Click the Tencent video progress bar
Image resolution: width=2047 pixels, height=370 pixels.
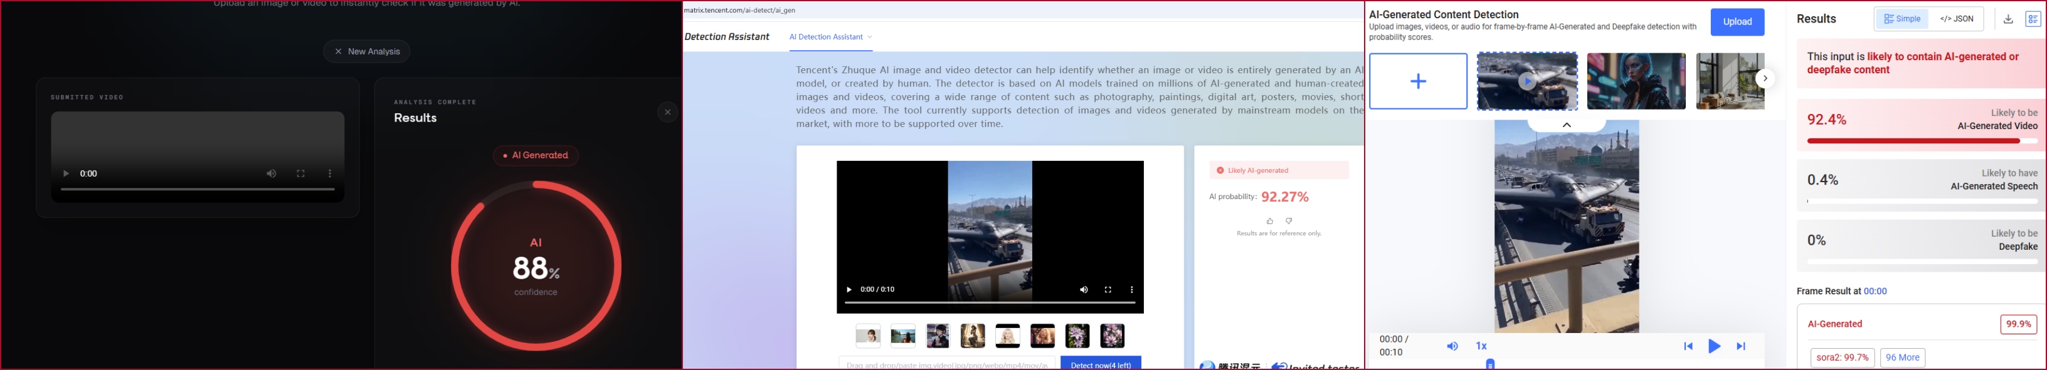(990, 302)
